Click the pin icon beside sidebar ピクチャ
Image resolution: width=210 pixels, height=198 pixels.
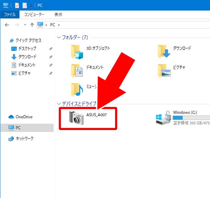[51, 73]
